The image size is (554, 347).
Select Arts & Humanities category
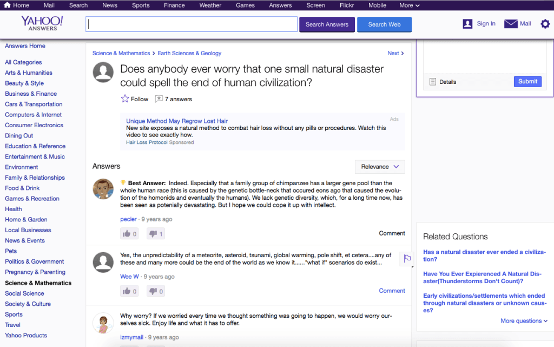pyautogui.click(x=29, y=73)
